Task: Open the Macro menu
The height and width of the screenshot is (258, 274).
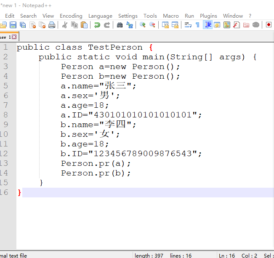Action: coord(171,16)
